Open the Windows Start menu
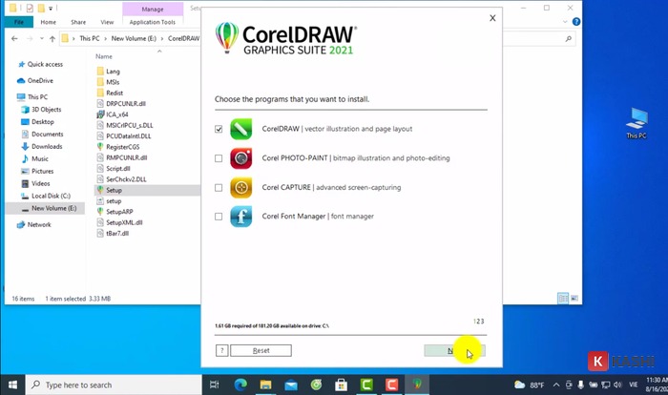This screenshot has height=395, width=668. coord(12,385)
